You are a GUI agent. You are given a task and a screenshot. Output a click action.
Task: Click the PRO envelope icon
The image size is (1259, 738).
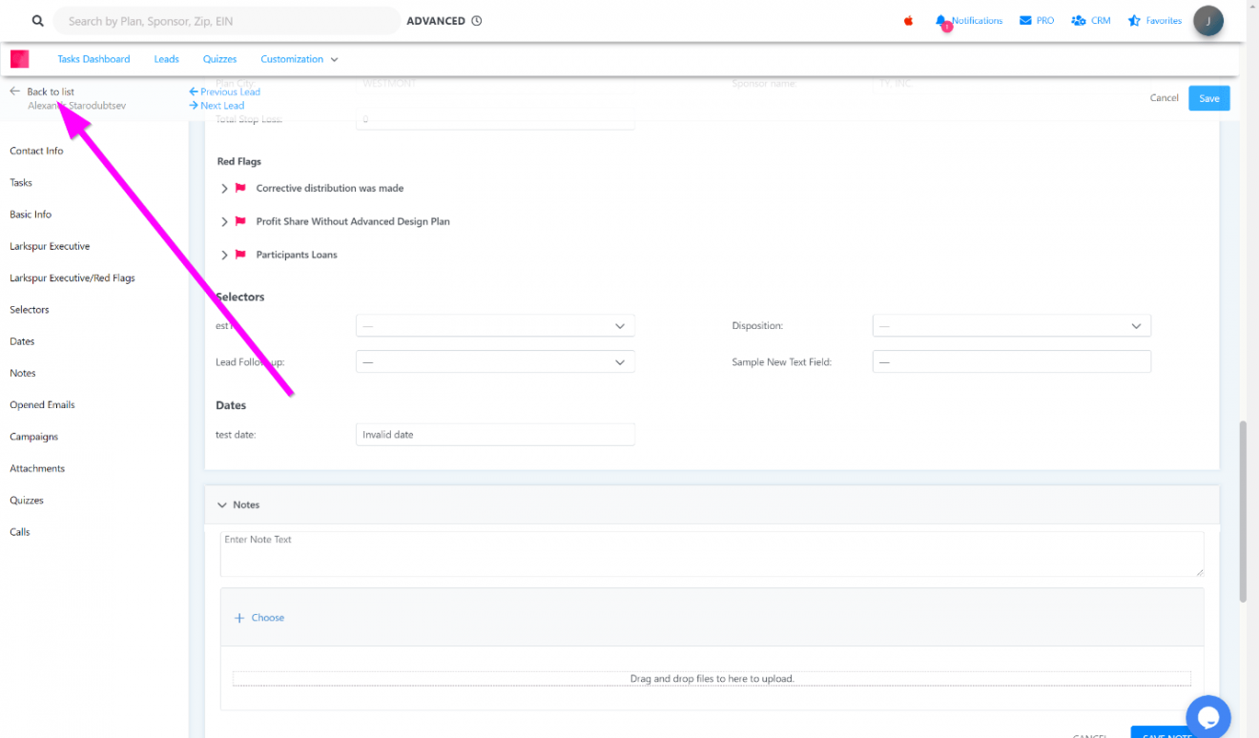(x=1025, y=21)
